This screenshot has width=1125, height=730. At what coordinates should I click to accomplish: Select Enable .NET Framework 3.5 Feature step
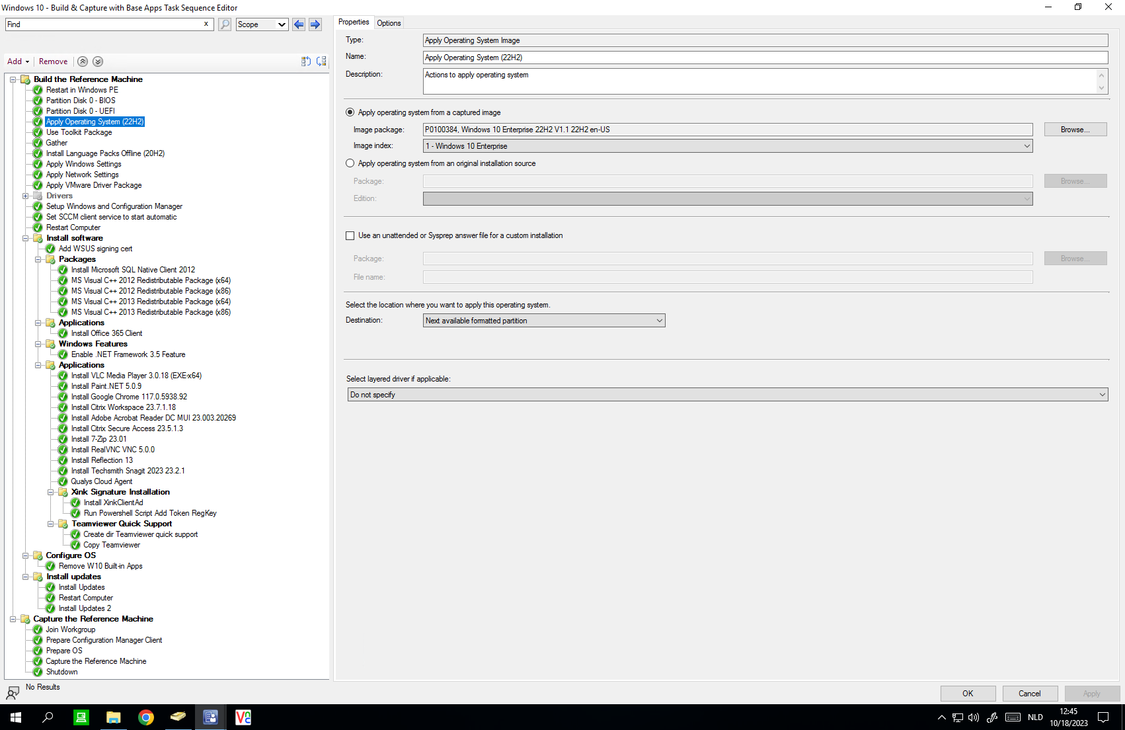tap(128, 354)
